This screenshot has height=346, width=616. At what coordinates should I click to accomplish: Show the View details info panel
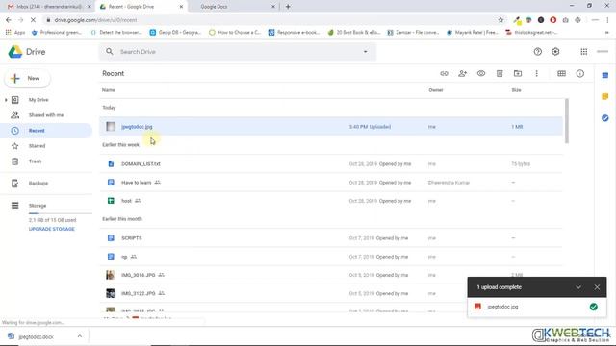[x=579, y=73]
